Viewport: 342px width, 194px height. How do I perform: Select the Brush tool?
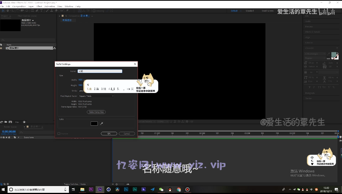[x=47, y=10]
